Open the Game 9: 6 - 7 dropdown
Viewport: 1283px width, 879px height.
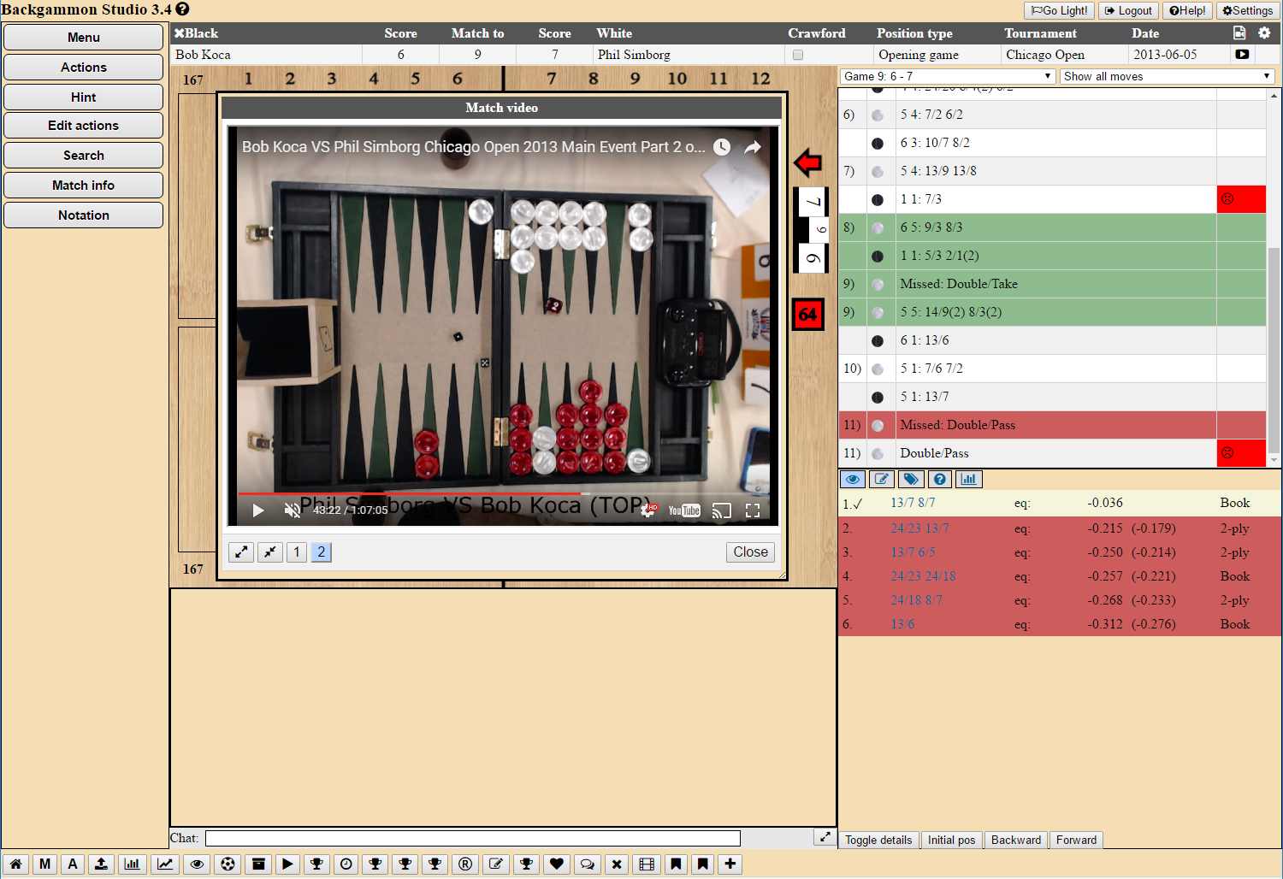click(947, 76)
